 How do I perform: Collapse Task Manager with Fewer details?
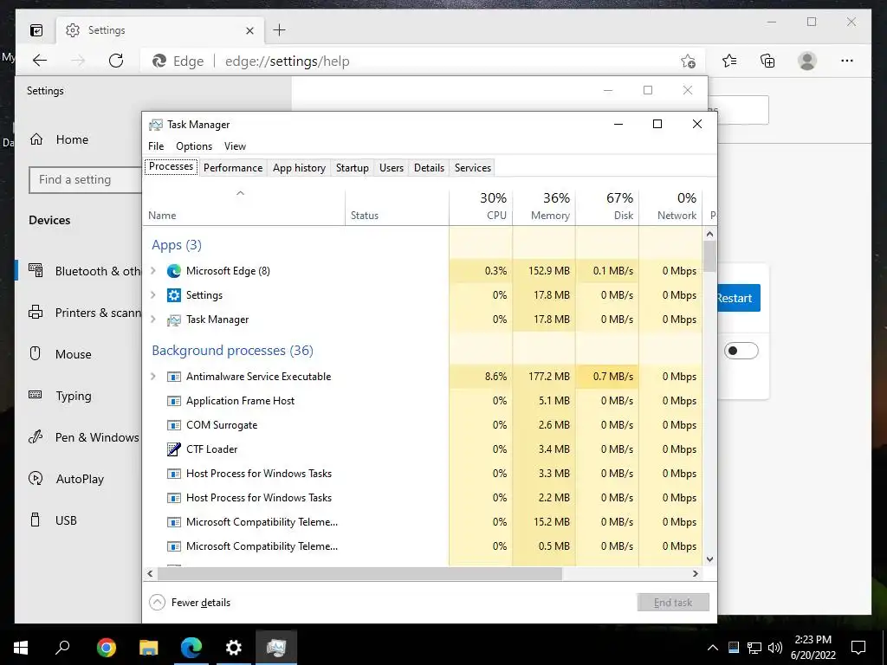pyautogui.click(x=190, y=603)
